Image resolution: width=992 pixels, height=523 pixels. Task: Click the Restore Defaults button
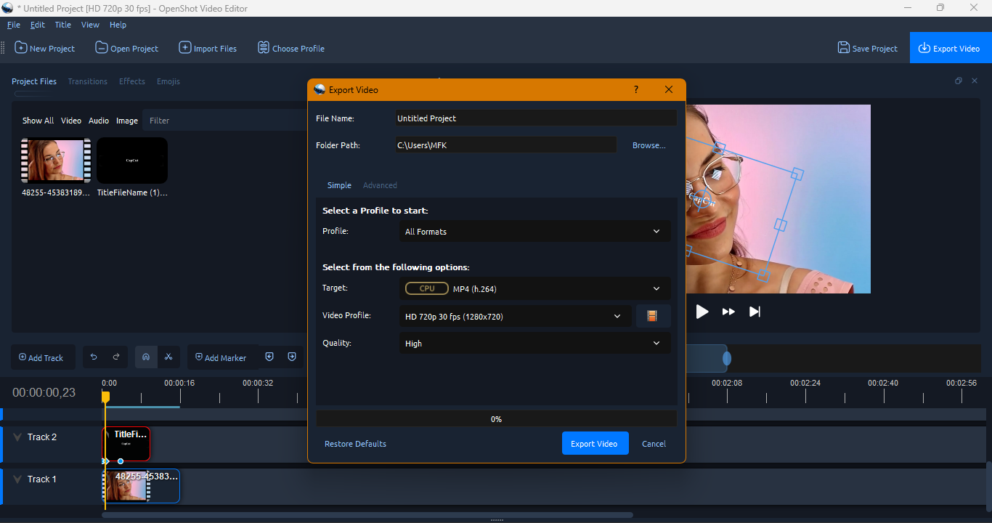355,443
